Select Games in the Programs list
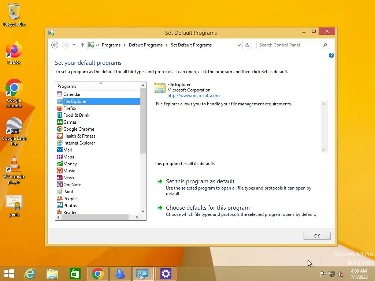 (x=98, y=122)
